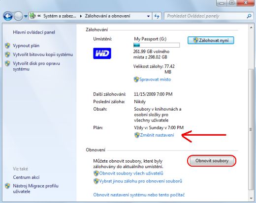The image size is (256, 203).
Task: Click the vertical scrollbar down arrow
Action: point(251,198)
